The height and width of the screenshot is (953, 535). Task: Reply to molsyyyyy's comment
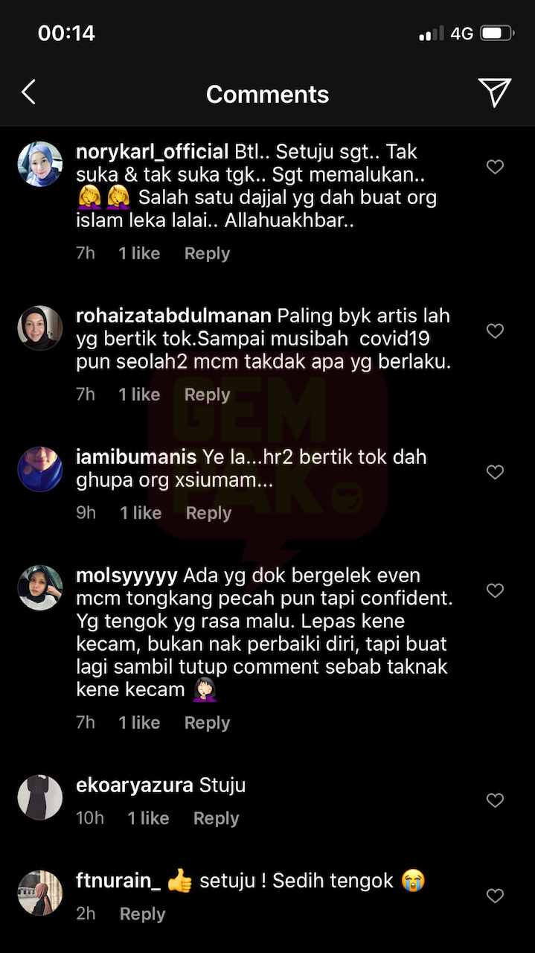coord(207,723)
